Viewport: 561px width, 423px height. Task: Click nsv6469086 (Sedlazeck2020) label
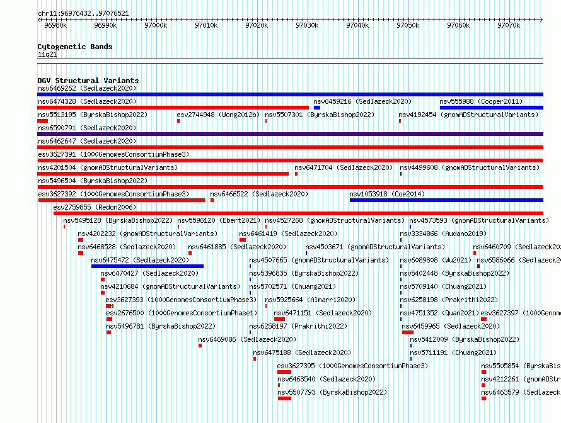[247, 339]
